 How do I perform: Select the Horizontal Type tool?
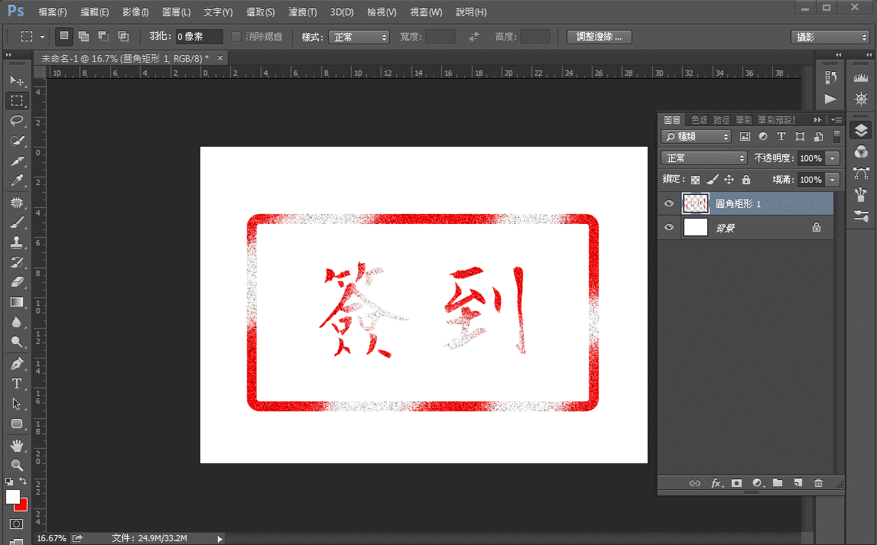(17, 384)
